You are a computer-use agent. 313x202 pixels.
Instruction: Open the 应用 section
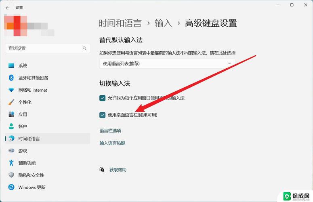[48, 114]
